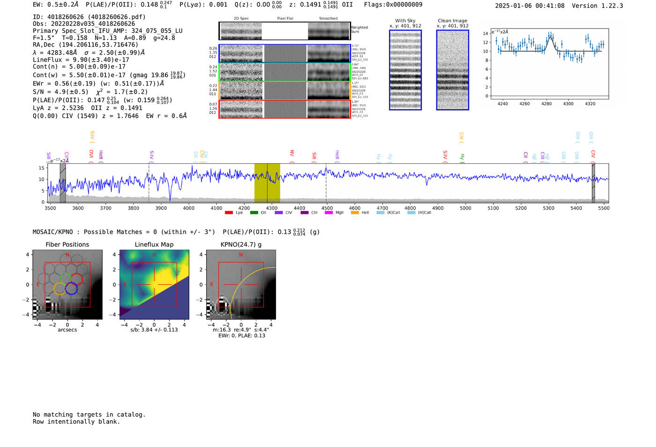Viewport: 656px width, 447px height.
Task: Click the (H)CaII legend swatch
Action: coord(411,212)
